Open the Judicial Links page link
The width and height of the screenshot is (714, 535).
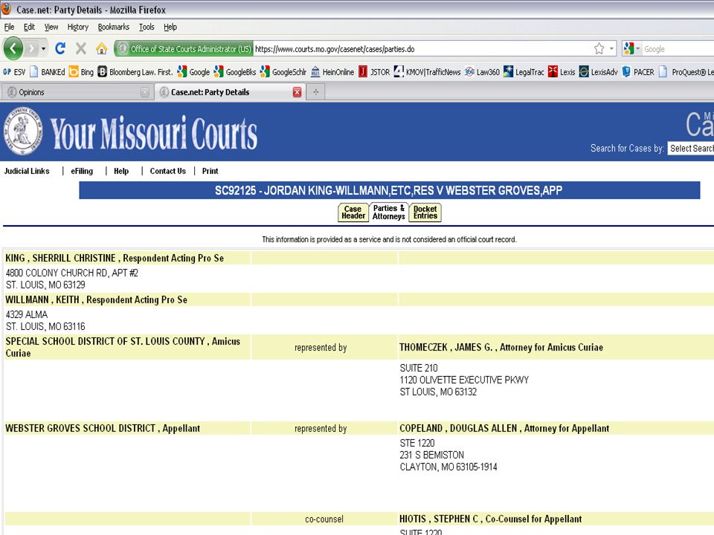[x=27, y=171]
